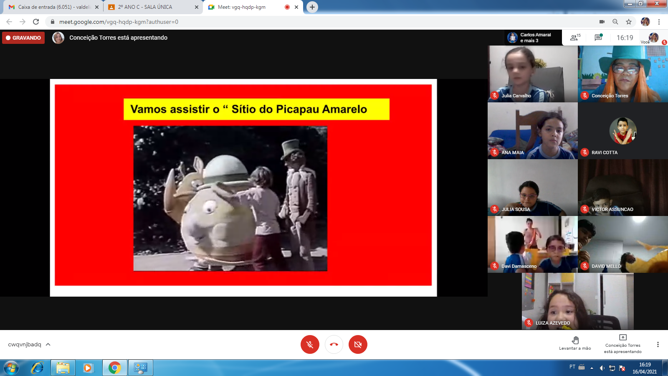This screenshot has width=668, height=376.
Task: Expand meeting details cwqvnjbadq chevron
Action: [48, 345]
